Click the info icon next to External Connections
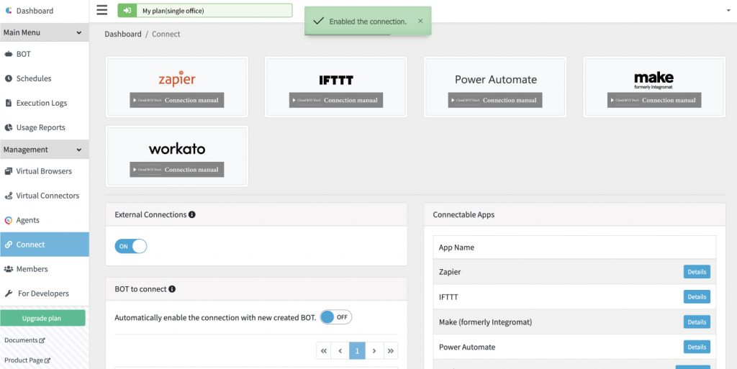The width and height of the screenshot is (737, 369). pos(191,214)
